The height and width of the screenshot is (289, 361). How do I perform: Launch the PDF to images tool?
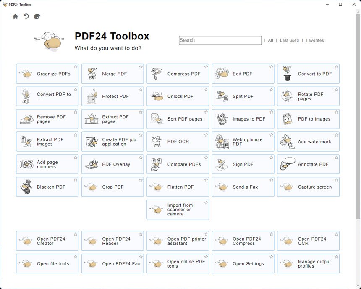[x=308, y=119]
